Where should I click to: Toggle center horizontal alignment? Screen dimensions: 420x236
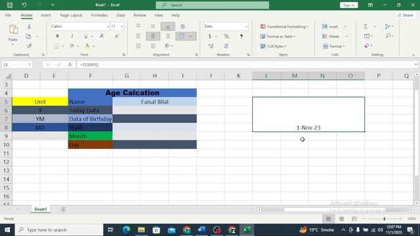(x=153, y=36)
